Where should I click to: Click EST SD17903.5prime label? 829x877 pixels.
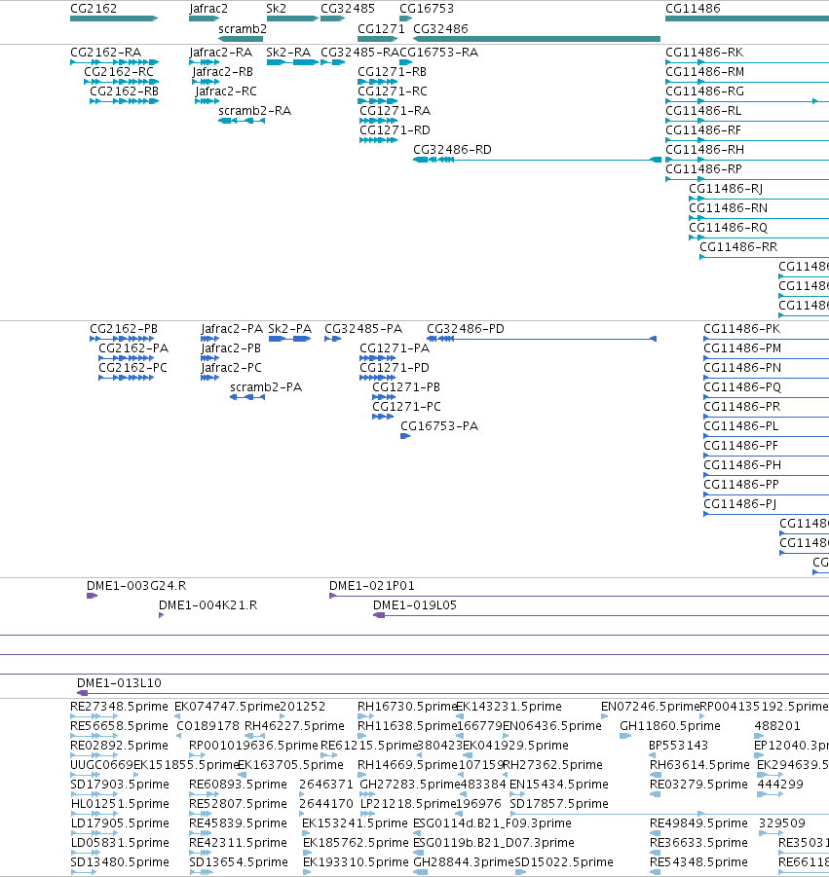(x=119, y=785)
